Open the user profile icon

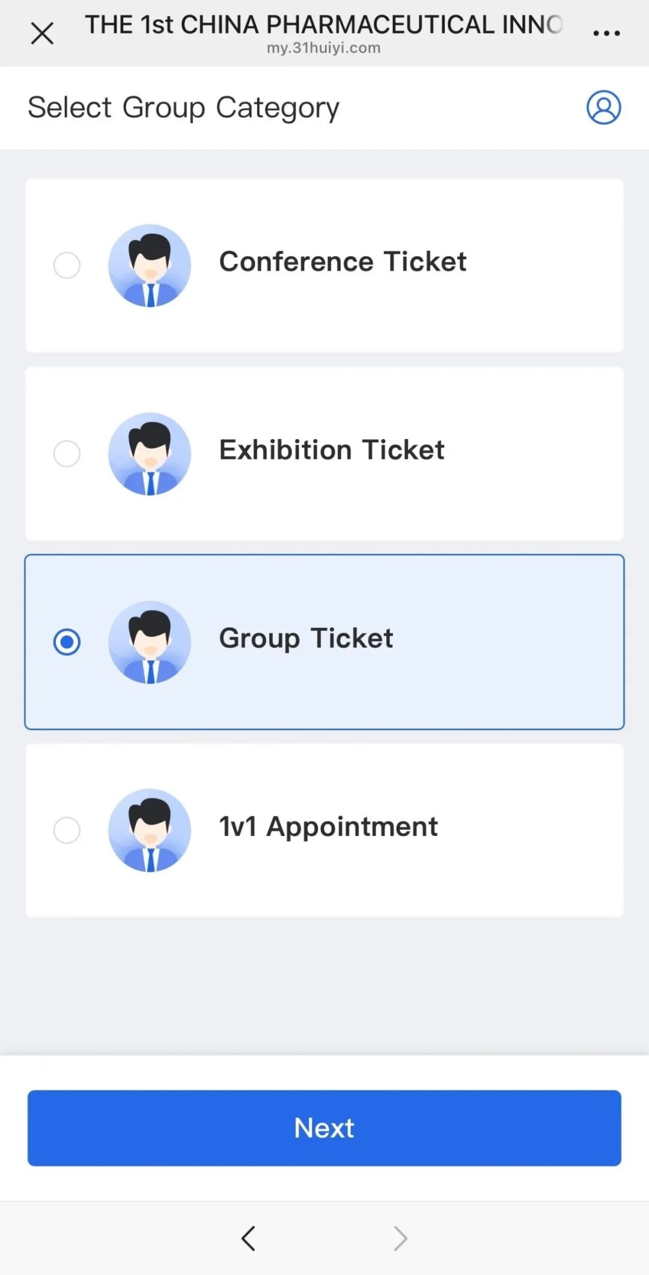(x=603, y=108)
